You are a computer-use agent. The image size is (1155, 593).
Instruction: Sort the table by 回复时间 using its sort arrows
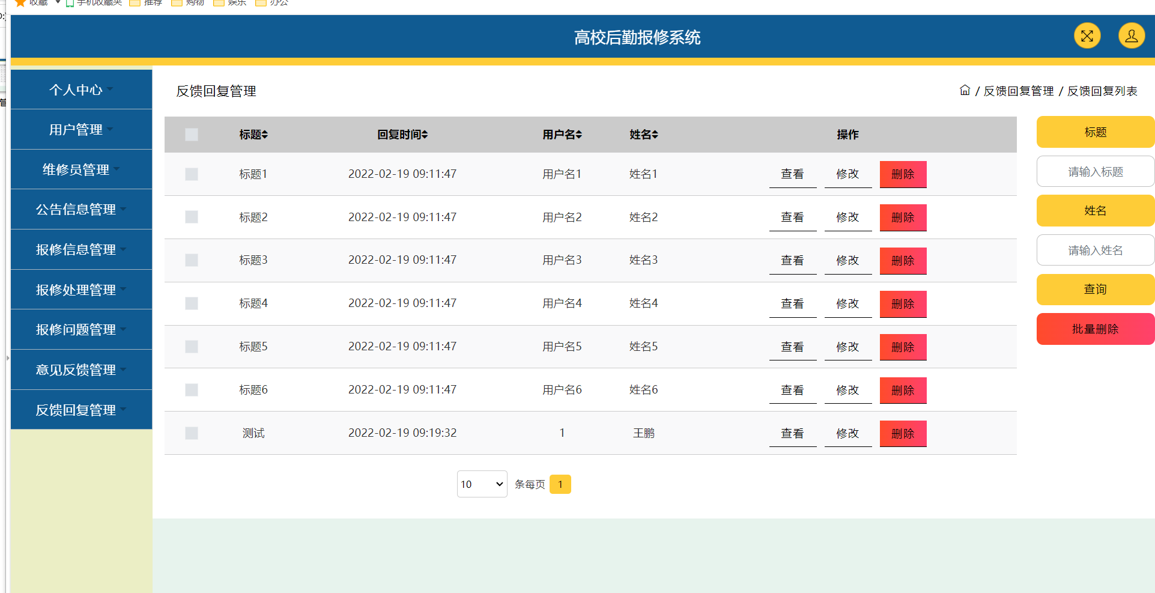424,135
